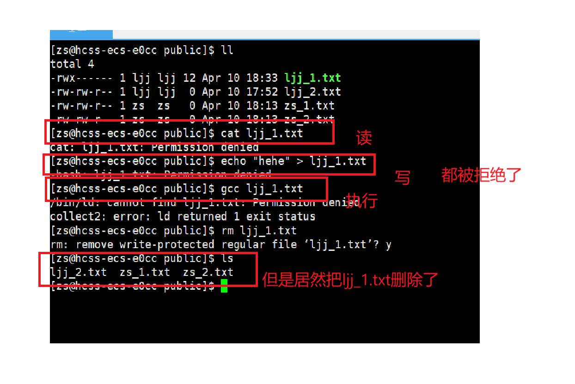Click the 'gcc ljj_1.txt' command line

[177, 189]
